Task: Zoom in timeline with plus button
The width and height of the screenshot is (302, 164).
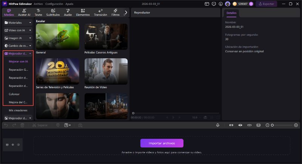Action: click(x=296, y=125)
